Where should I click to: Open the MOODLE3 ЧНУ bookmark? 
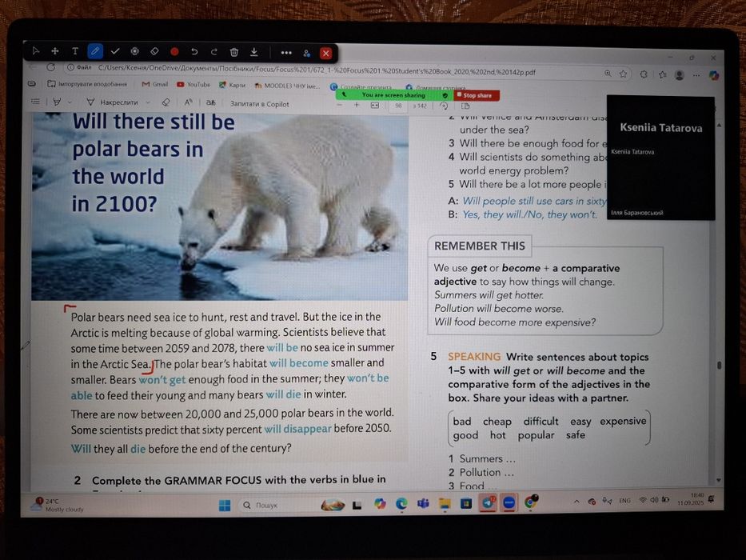point(287,86)
